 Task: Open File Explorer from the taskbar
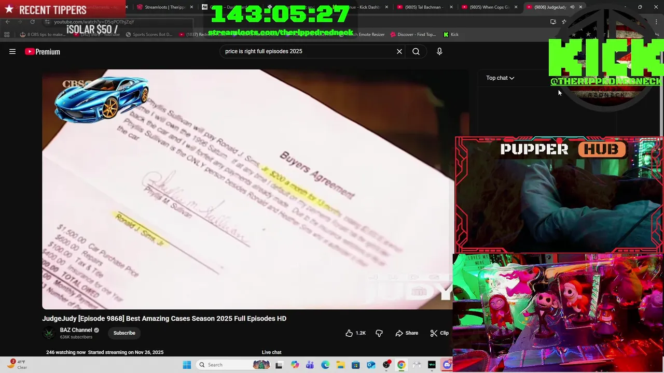(340, 365)
